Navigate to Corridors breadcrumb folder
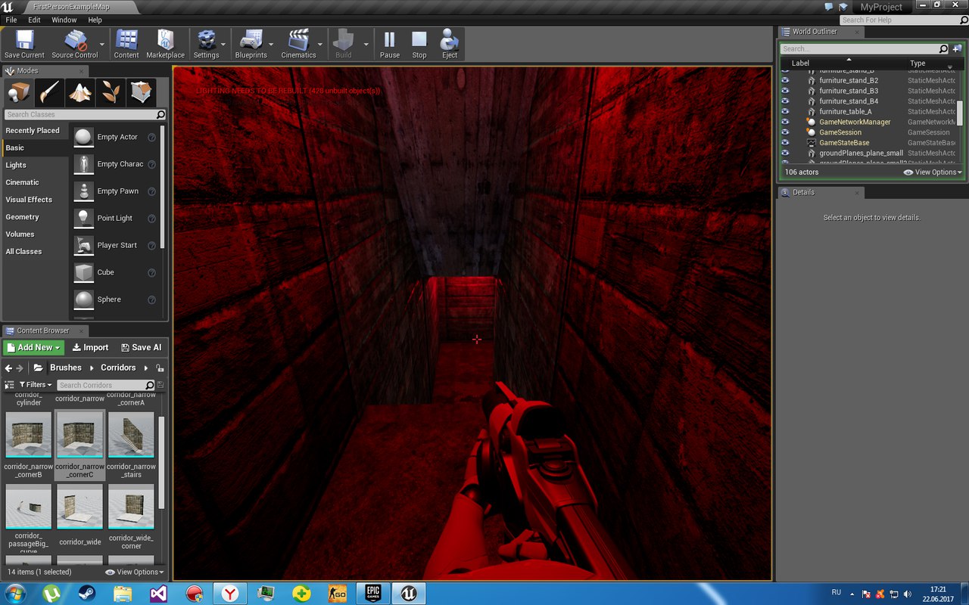This screenshot has width=969, height=605. (x=118, y=368)
